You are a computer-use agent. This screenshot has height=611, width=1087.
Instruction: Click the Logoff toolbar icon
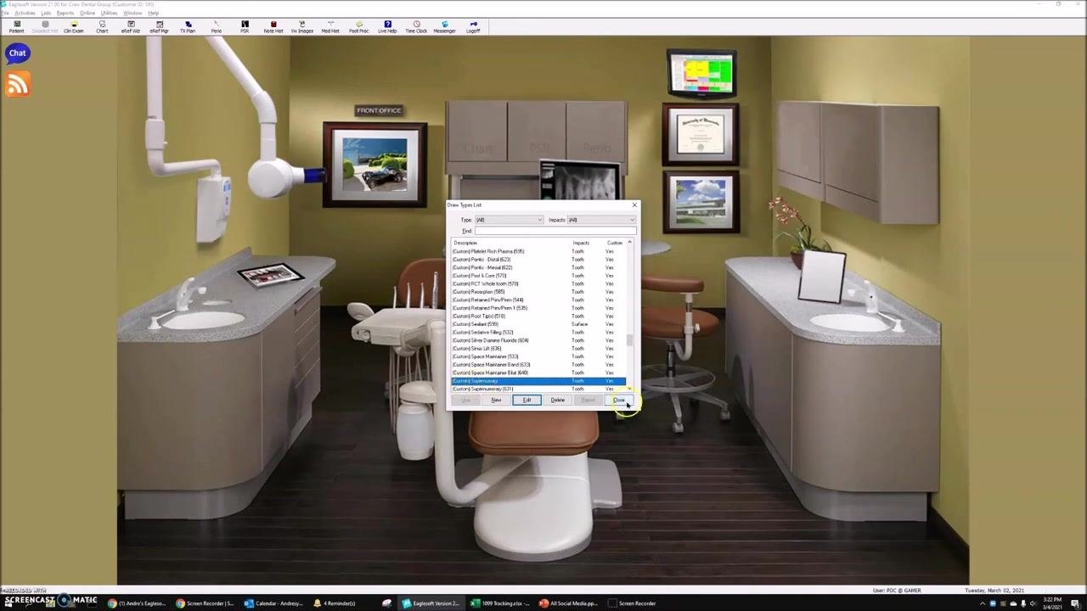(x=473, y=26)
